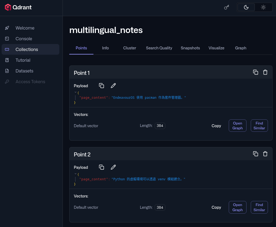Switch to light theme sun toggle
Screen dimensions: 276x227
263,8
